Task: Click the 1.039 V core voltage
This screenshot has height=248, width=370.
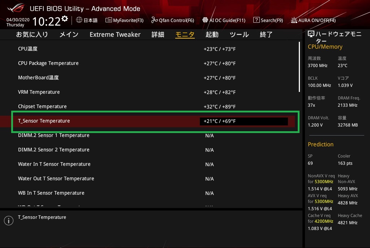Action: (345, 85)
